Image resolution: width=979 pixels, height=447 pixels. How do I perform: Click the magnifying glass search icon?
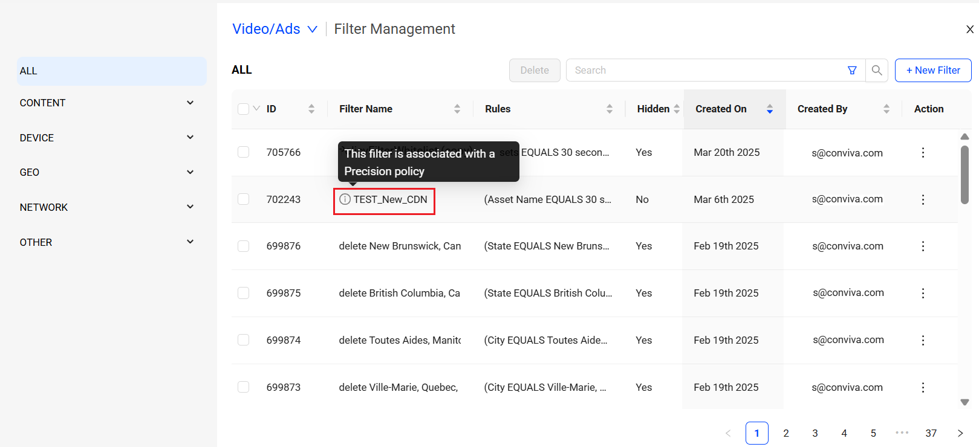pos(877,70)
